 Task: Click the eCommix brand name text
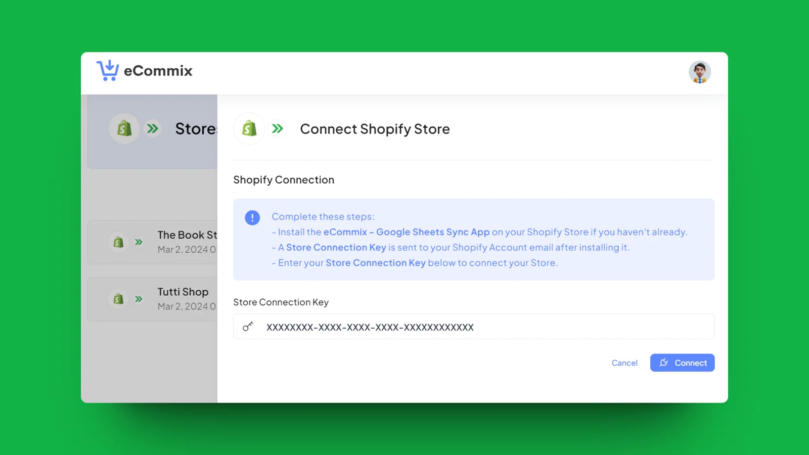[158, 71]
